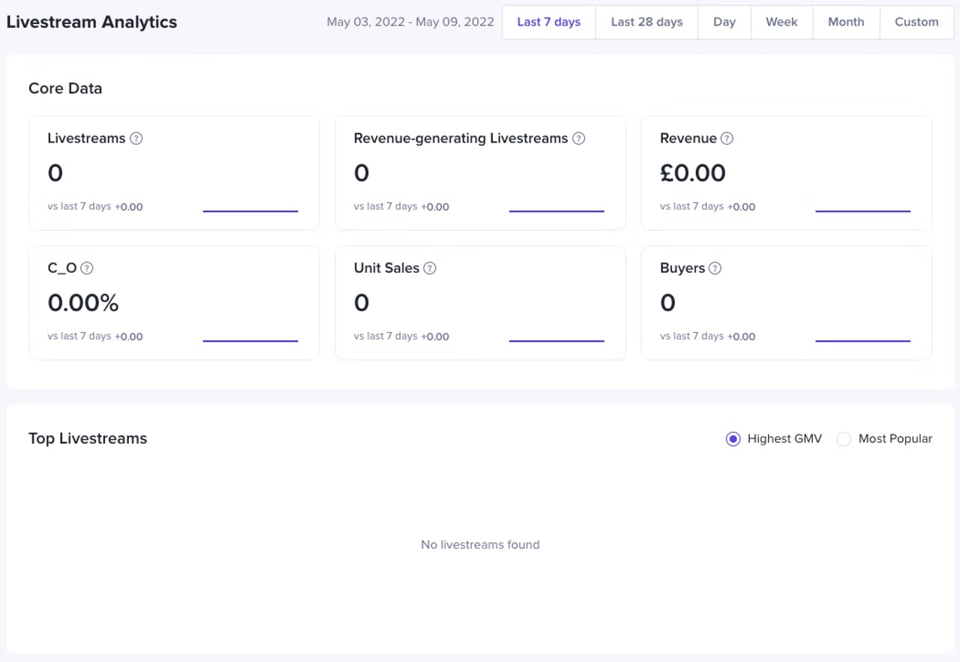Expand the Week period selector
Viewport: 960px width, 662px height.
781,22
